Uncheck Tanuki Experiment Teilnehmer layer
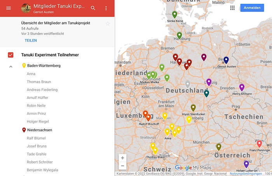This screenshot has width=272, height=176. (11, 55)
